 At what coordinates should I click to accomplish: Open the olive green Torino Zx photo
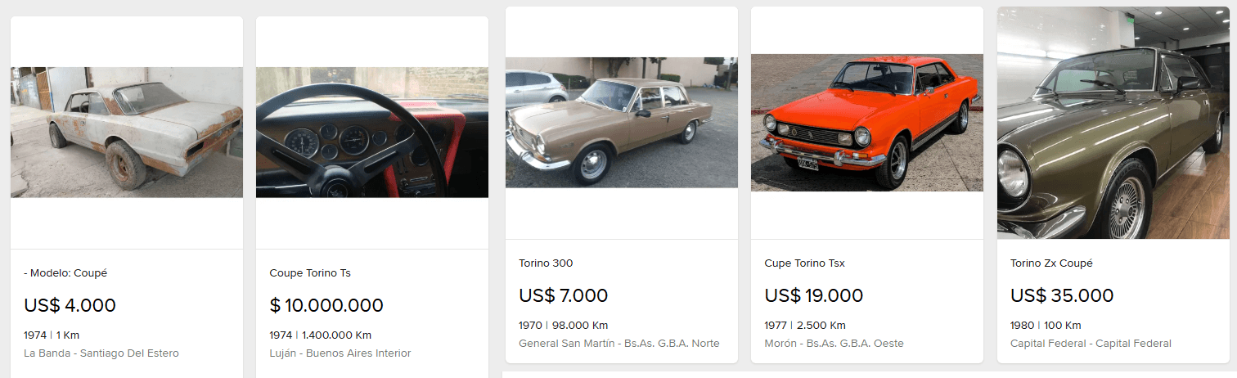tap(1113, 123)
